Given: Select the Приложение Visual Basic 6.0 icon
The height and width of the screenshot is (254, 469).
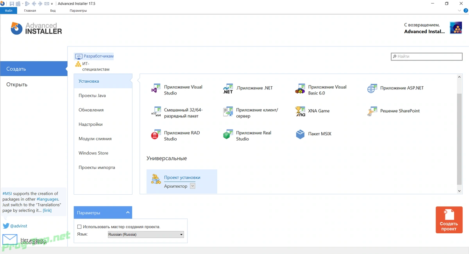Looking at the screenshot, I should point(300,89).
